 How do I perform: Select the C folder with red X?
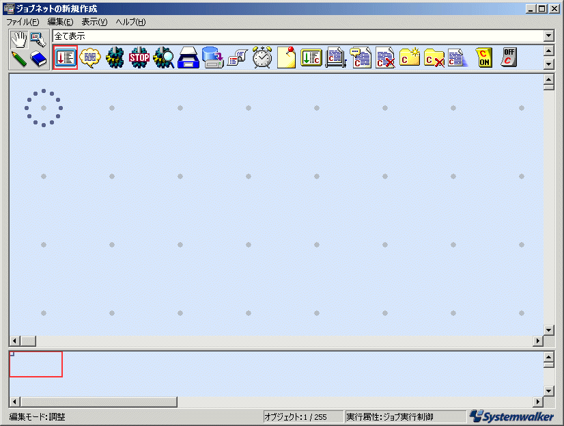[x=434, y=57]
